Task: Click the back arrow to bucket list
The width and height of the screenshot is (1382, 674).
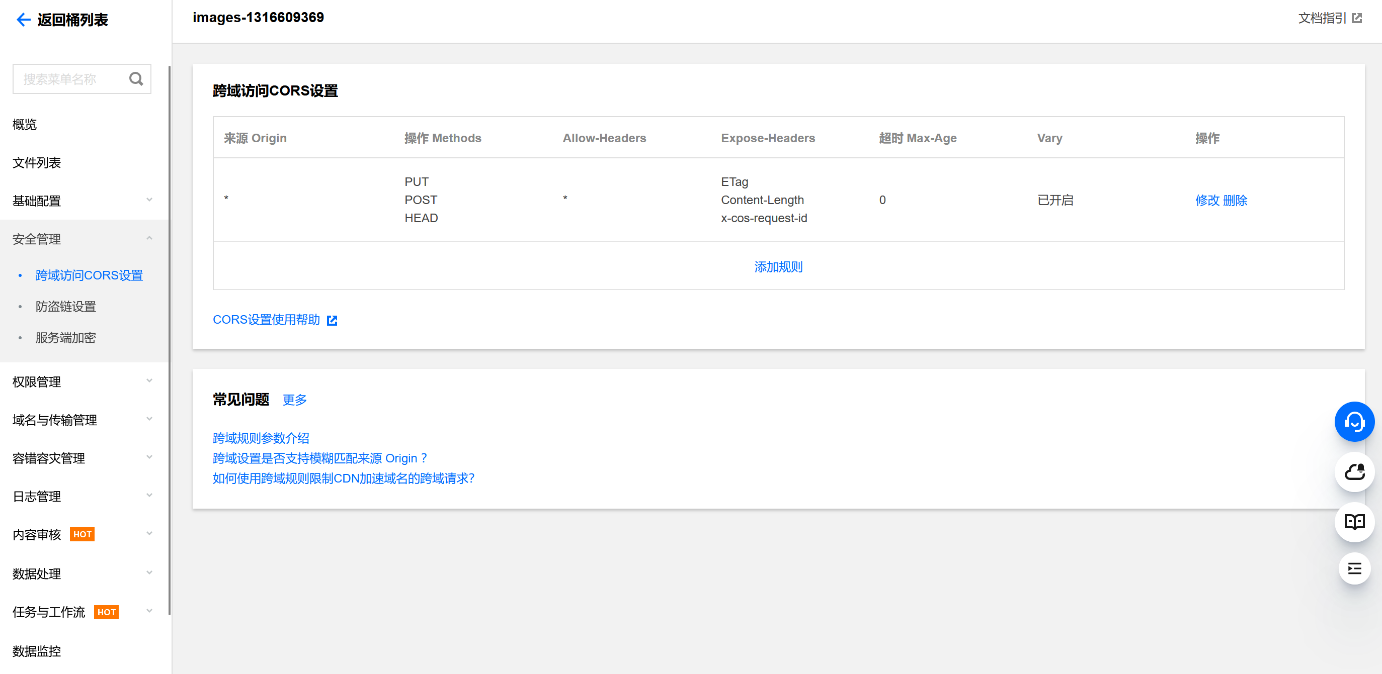Action: [23, 20]
